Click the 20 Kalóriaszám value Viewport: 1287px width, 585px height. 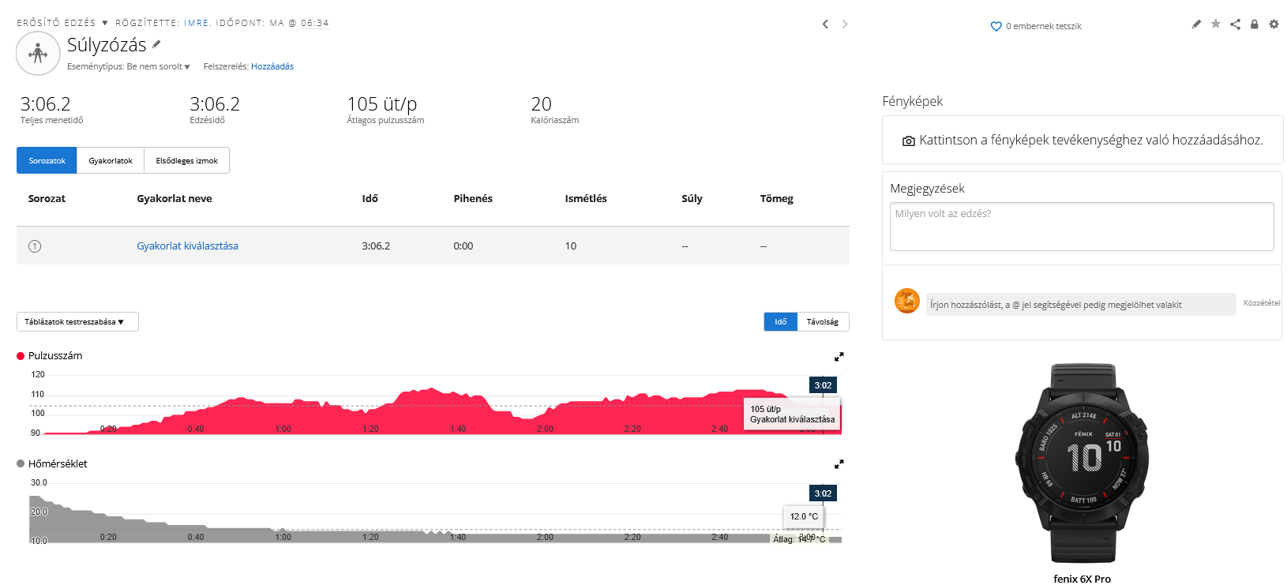542,104
